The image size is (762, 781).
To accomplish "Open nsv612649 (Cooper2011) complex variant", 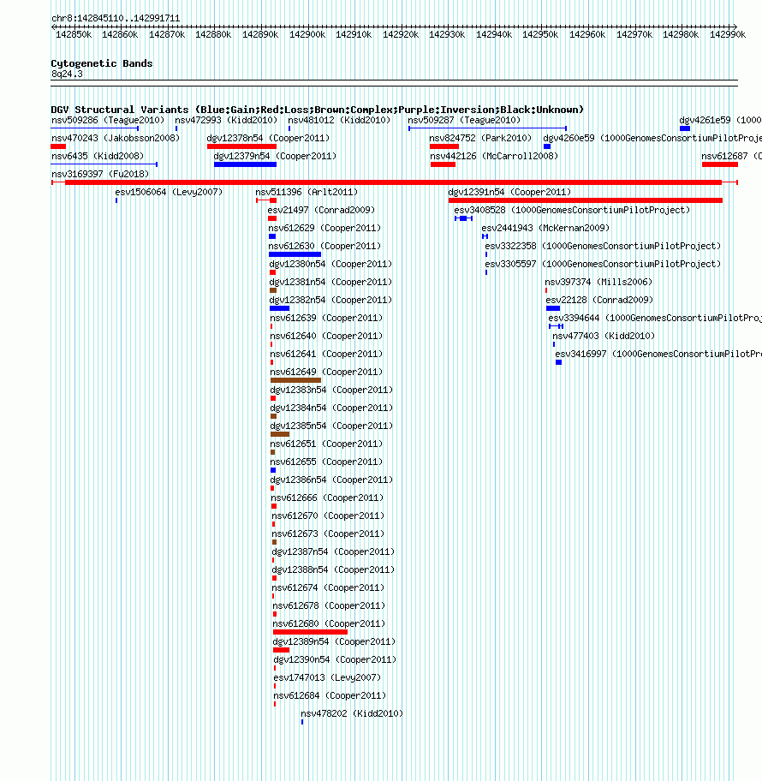I will click(326, 372).
